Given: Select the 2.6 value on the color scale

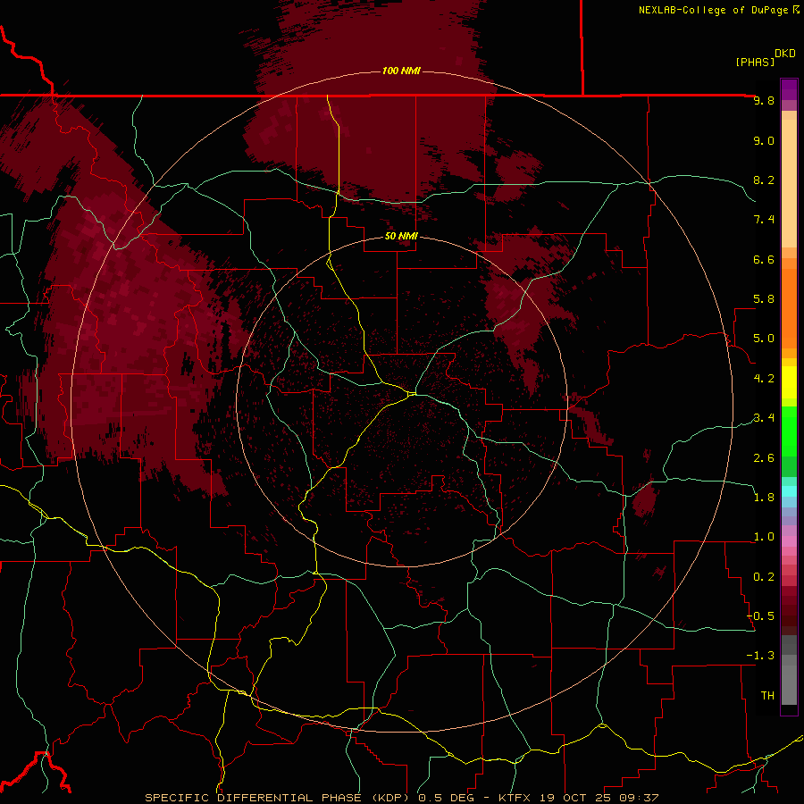Looking at the screenshot, I should pyautogui.click(x=764, y=458).
